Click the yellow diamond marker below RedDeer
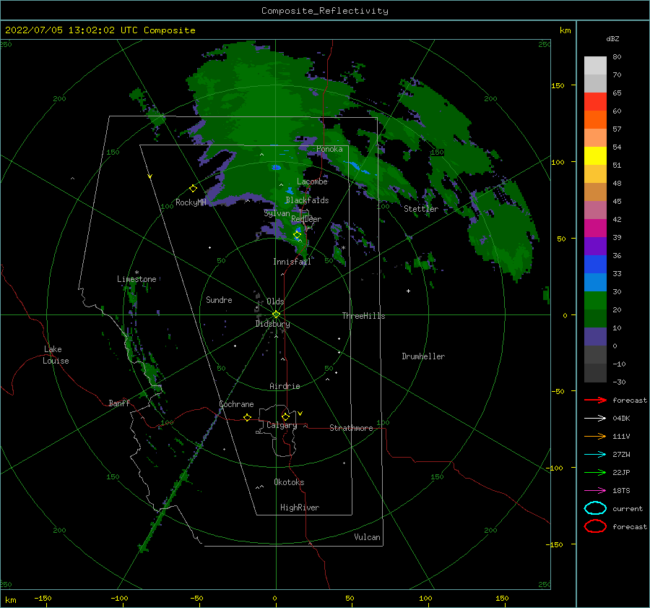 (x=297, y=235)
